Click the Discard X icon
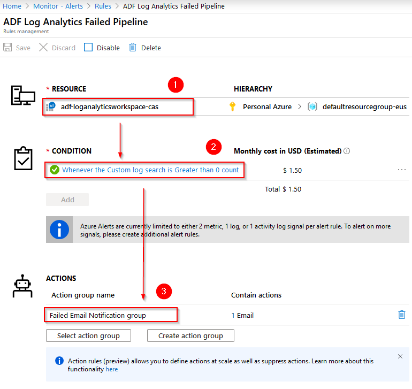 point(43,47)
